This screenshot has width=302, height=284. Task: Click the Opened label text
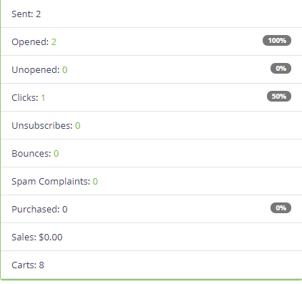coord(30,42)
